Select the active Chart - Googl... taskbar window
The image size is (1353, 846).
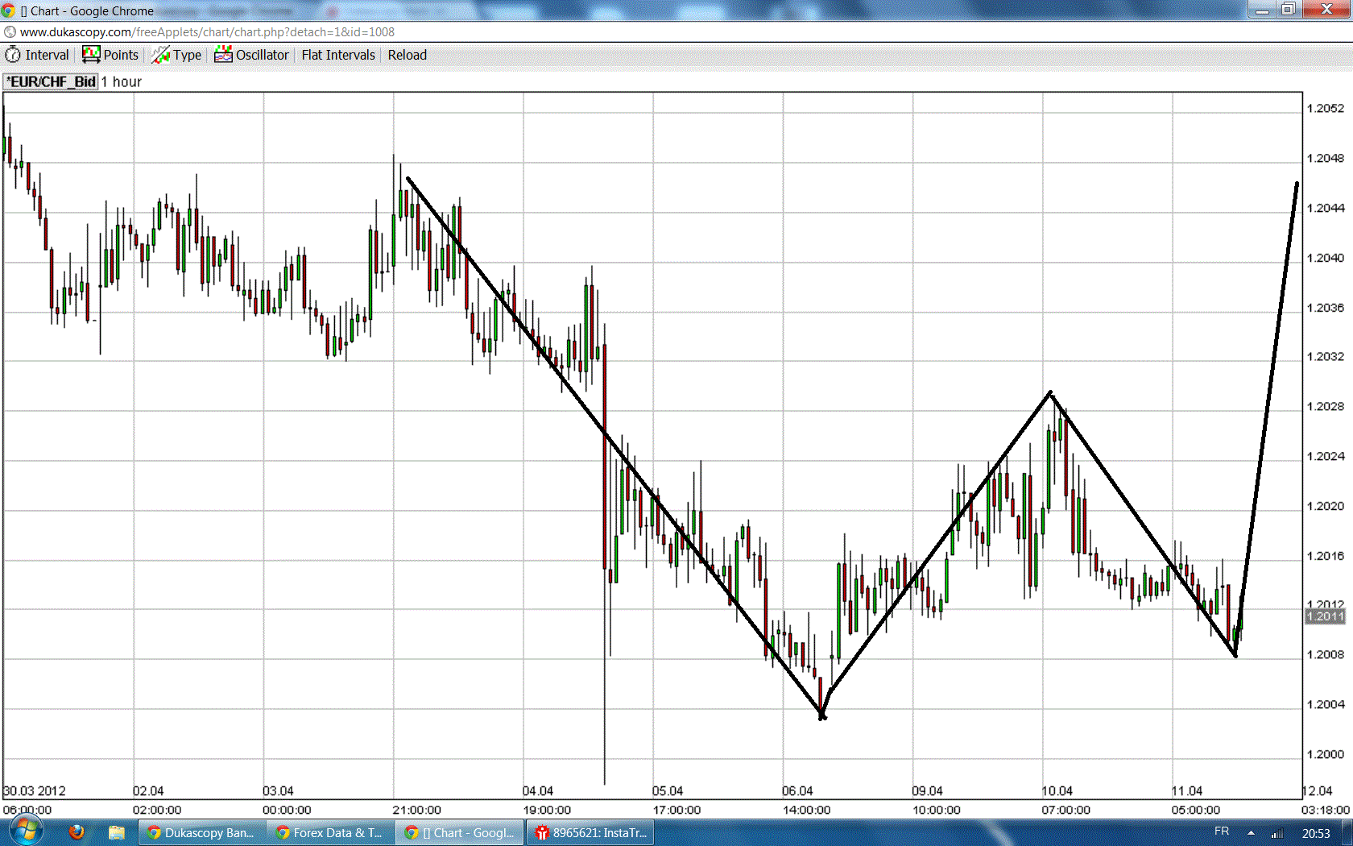459,832
